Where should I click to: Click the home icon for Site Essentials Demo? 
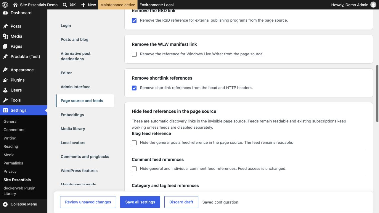(x=15, y=5)
